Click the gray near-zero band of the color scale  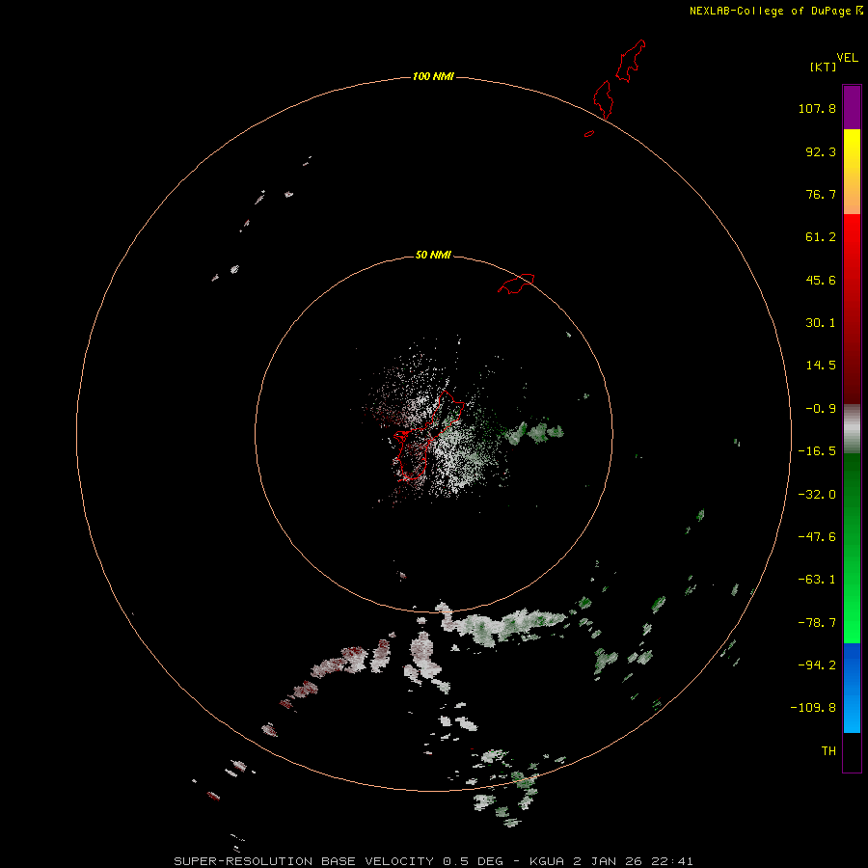pos(852,429)
